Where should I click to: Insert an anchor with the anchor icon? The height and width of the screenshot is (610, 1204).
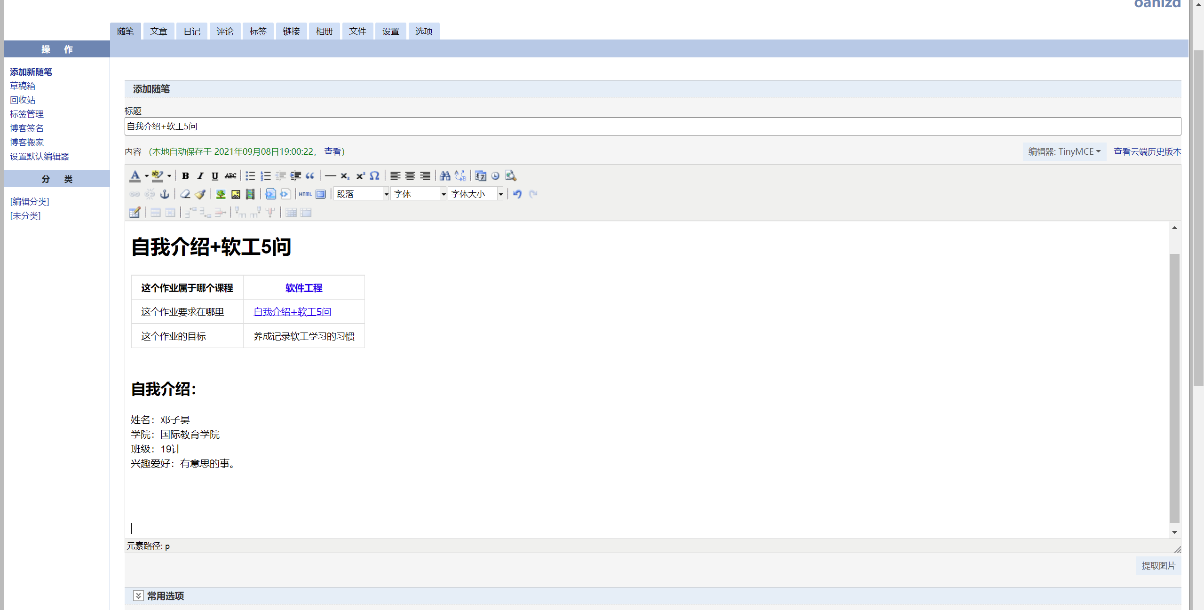tap(165, 194)
